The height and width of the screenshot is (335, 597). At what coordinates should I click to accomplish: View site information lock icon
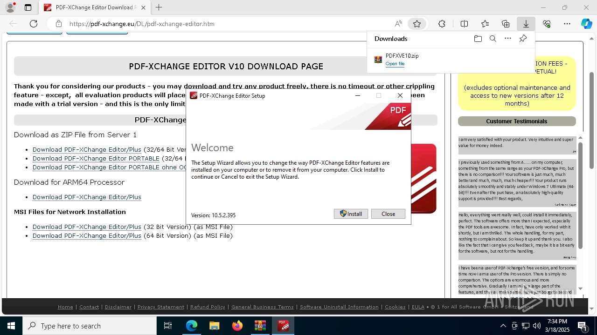coord(58,24)
